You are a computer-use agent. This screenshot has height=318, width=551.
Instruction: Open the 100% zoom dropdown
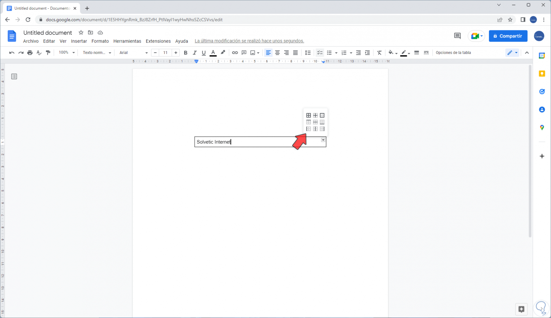click(x=67, y=53)
